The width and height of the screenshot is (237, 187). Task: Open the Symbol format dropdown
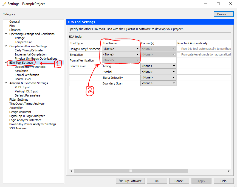[158, 72]
